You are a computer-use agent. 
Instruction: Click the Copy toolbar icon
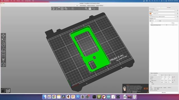pyautogui.click(x=66, y=9)
